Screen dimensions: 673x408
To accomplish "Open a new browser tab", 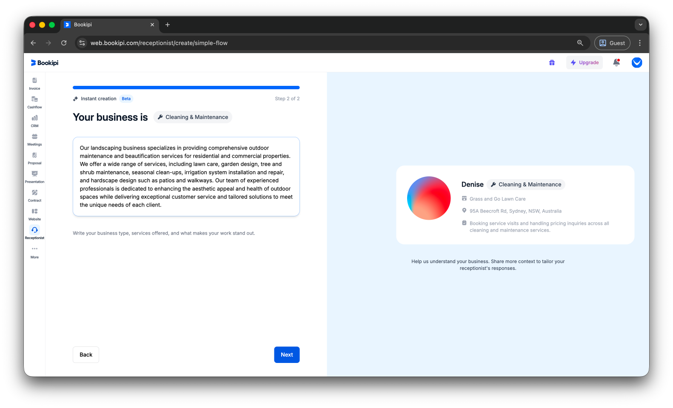I will click(168, 25).
